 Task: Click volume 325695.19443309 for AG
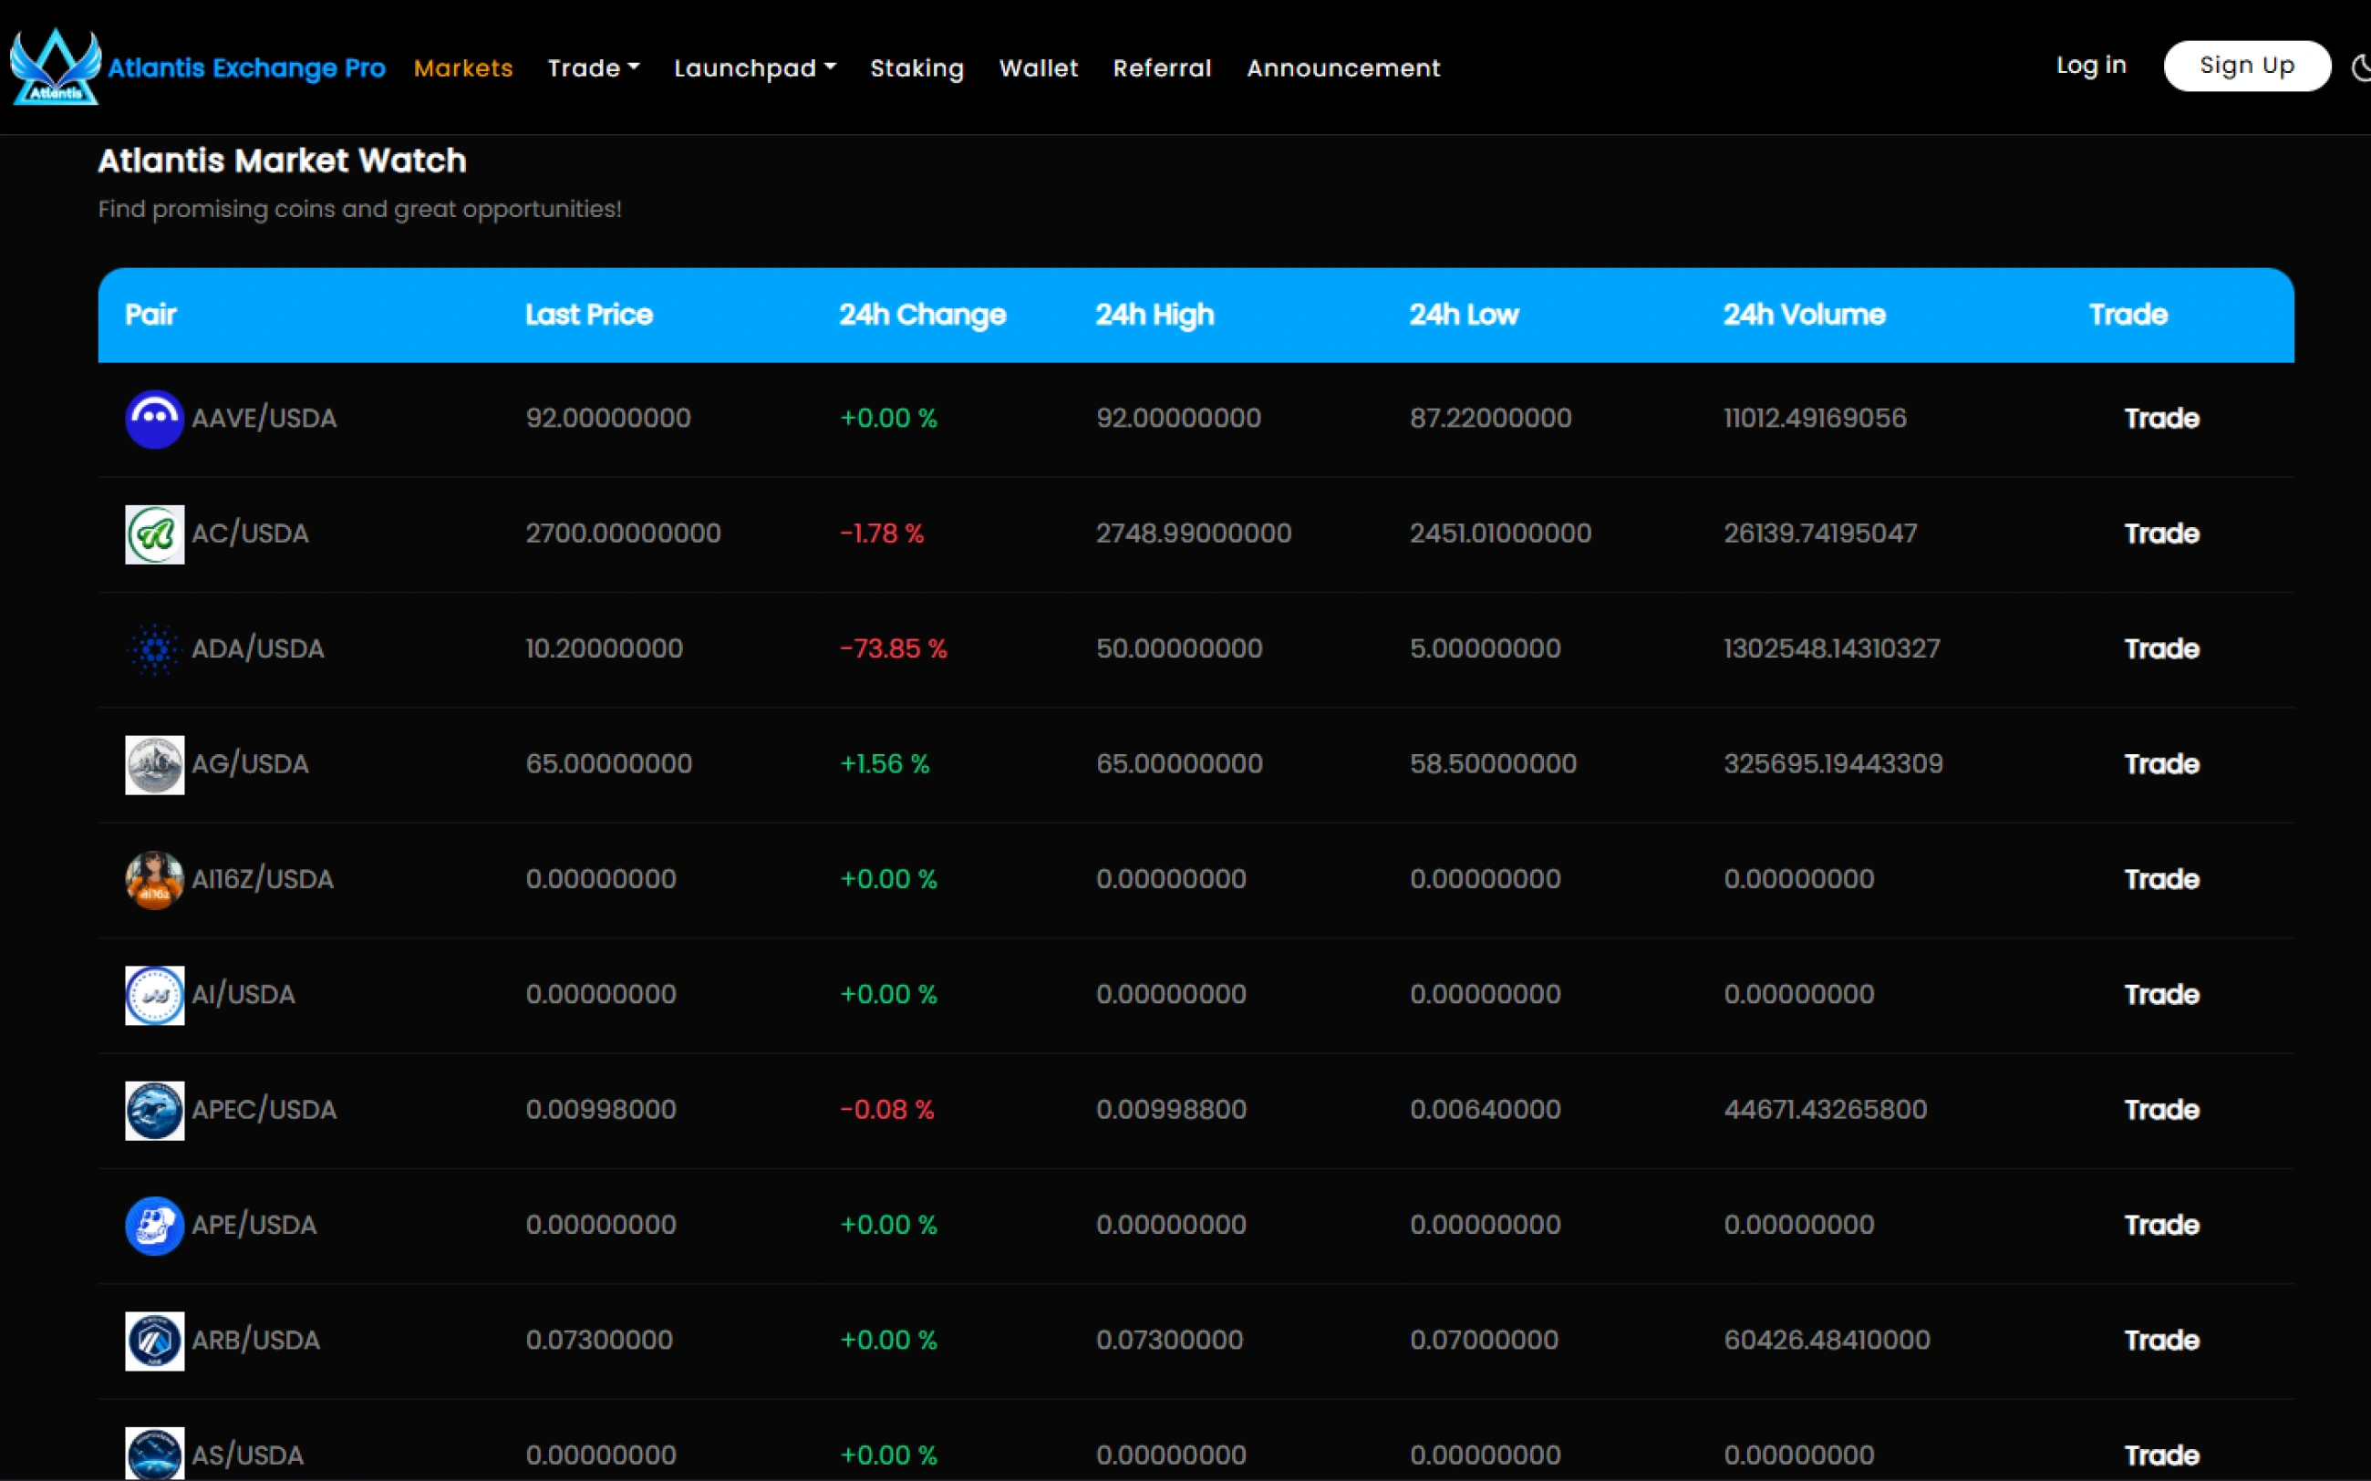[x=1833, y=764]
